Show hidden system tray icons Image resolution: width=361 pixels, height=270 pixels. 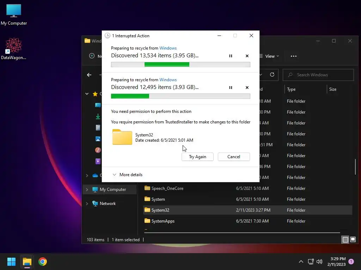(301, 262)
